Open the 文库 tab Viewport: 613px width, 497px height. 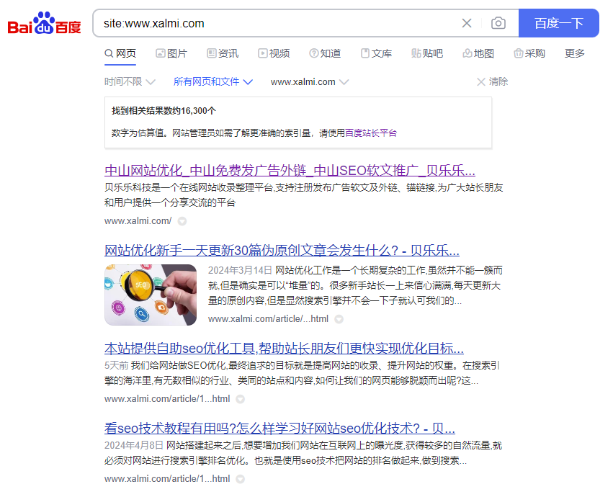(x=376, y=53)
